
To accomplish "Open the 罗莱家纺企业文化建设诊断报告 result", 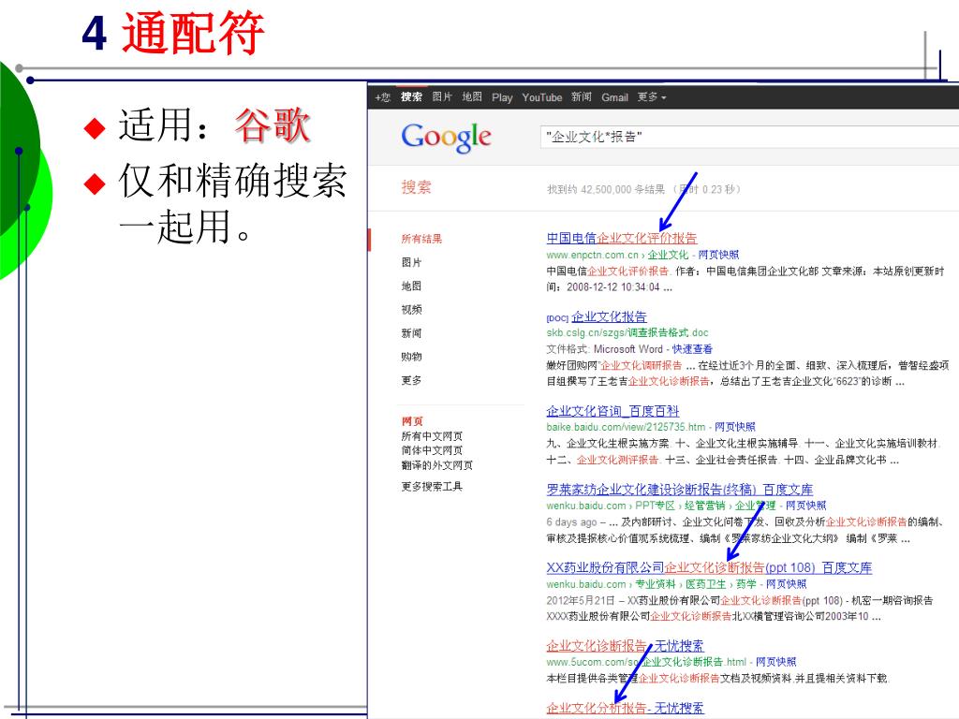I will click(680, 489).
